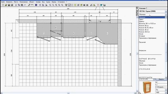The image size is (168, 94).
Task: Create a new file with the New icon
Action: (3, 5)
